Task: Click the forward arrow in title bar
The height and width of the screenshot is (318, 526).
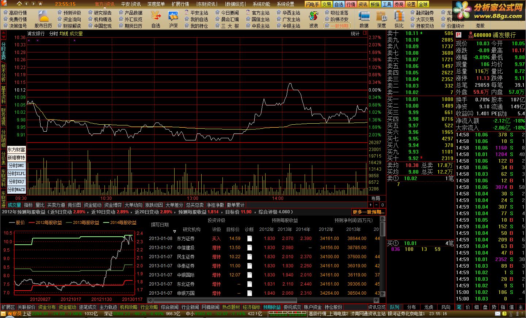Action: click(x=33, y=4)
